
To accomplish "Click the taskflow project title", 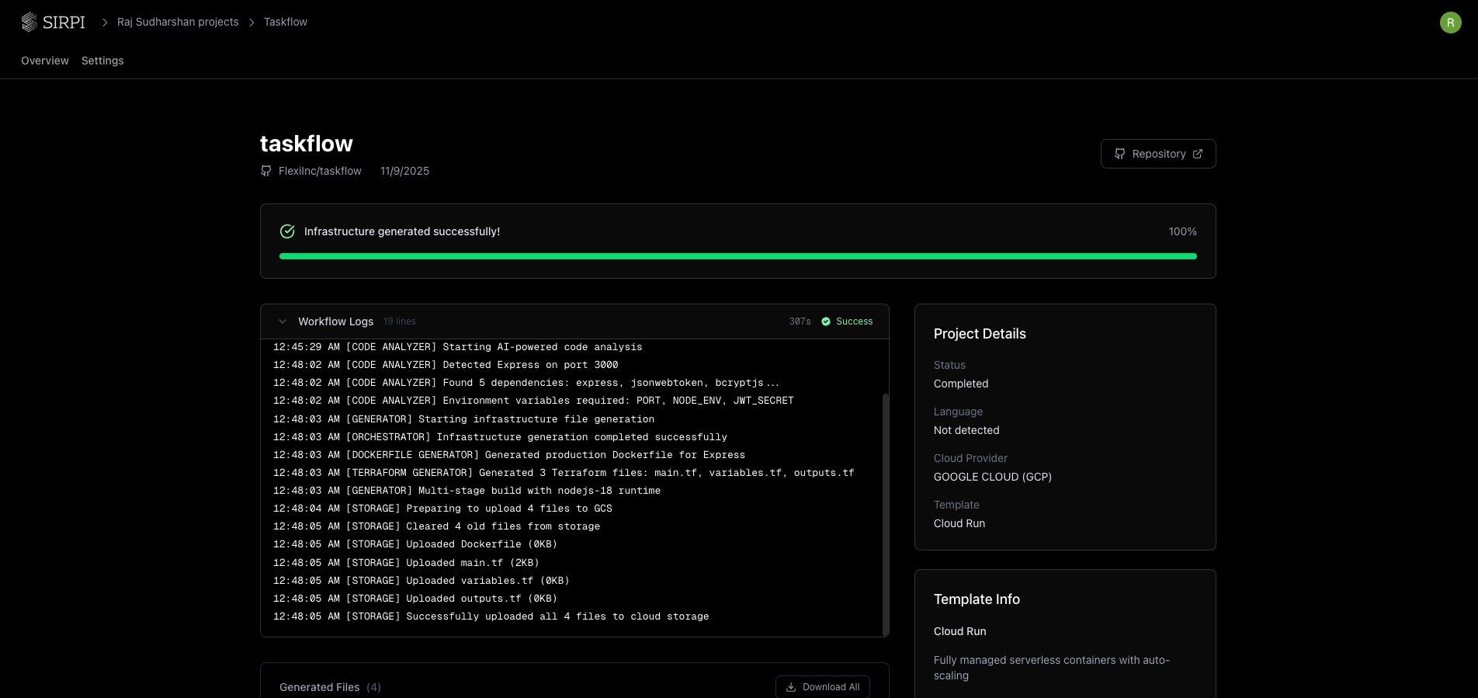I will (307, 144).
